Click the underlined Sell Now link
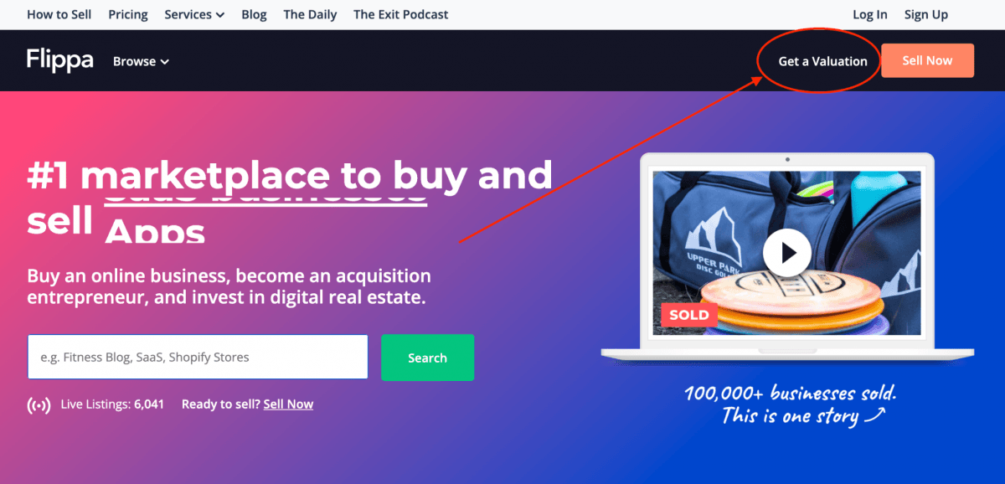 pyautogui.click(x=288, y=404)
